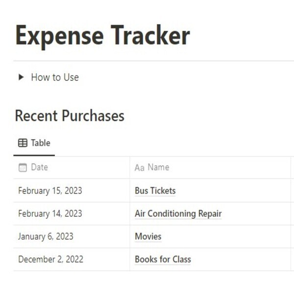Screen dimensions: 294x294
Task: Open the Movies entry
Action: [x=148, y=236]
